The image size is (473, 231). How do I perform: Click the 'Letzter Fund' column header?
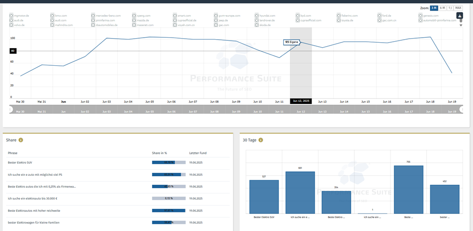pyautogui.click(x=198, y=153)
